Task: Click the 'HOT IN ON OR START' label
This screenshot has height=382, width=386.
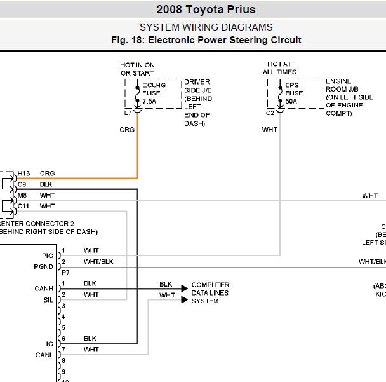Action: click(137, 69)
